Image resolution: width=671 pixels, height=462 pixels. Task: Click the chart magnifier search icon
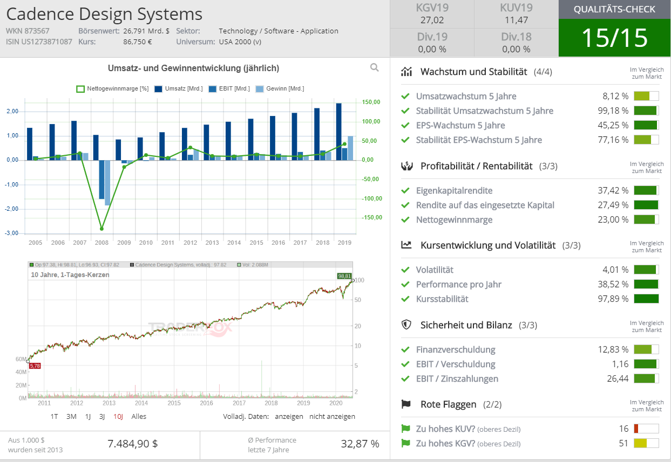pos(375,67)
